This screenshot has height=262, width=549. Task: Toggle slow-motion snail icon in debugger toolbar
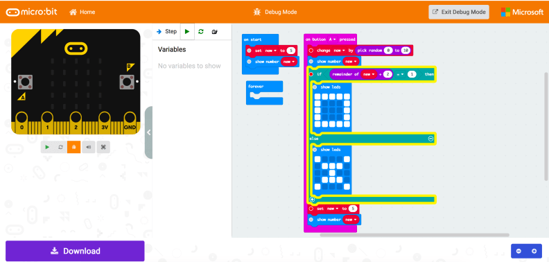click(215, 31)
